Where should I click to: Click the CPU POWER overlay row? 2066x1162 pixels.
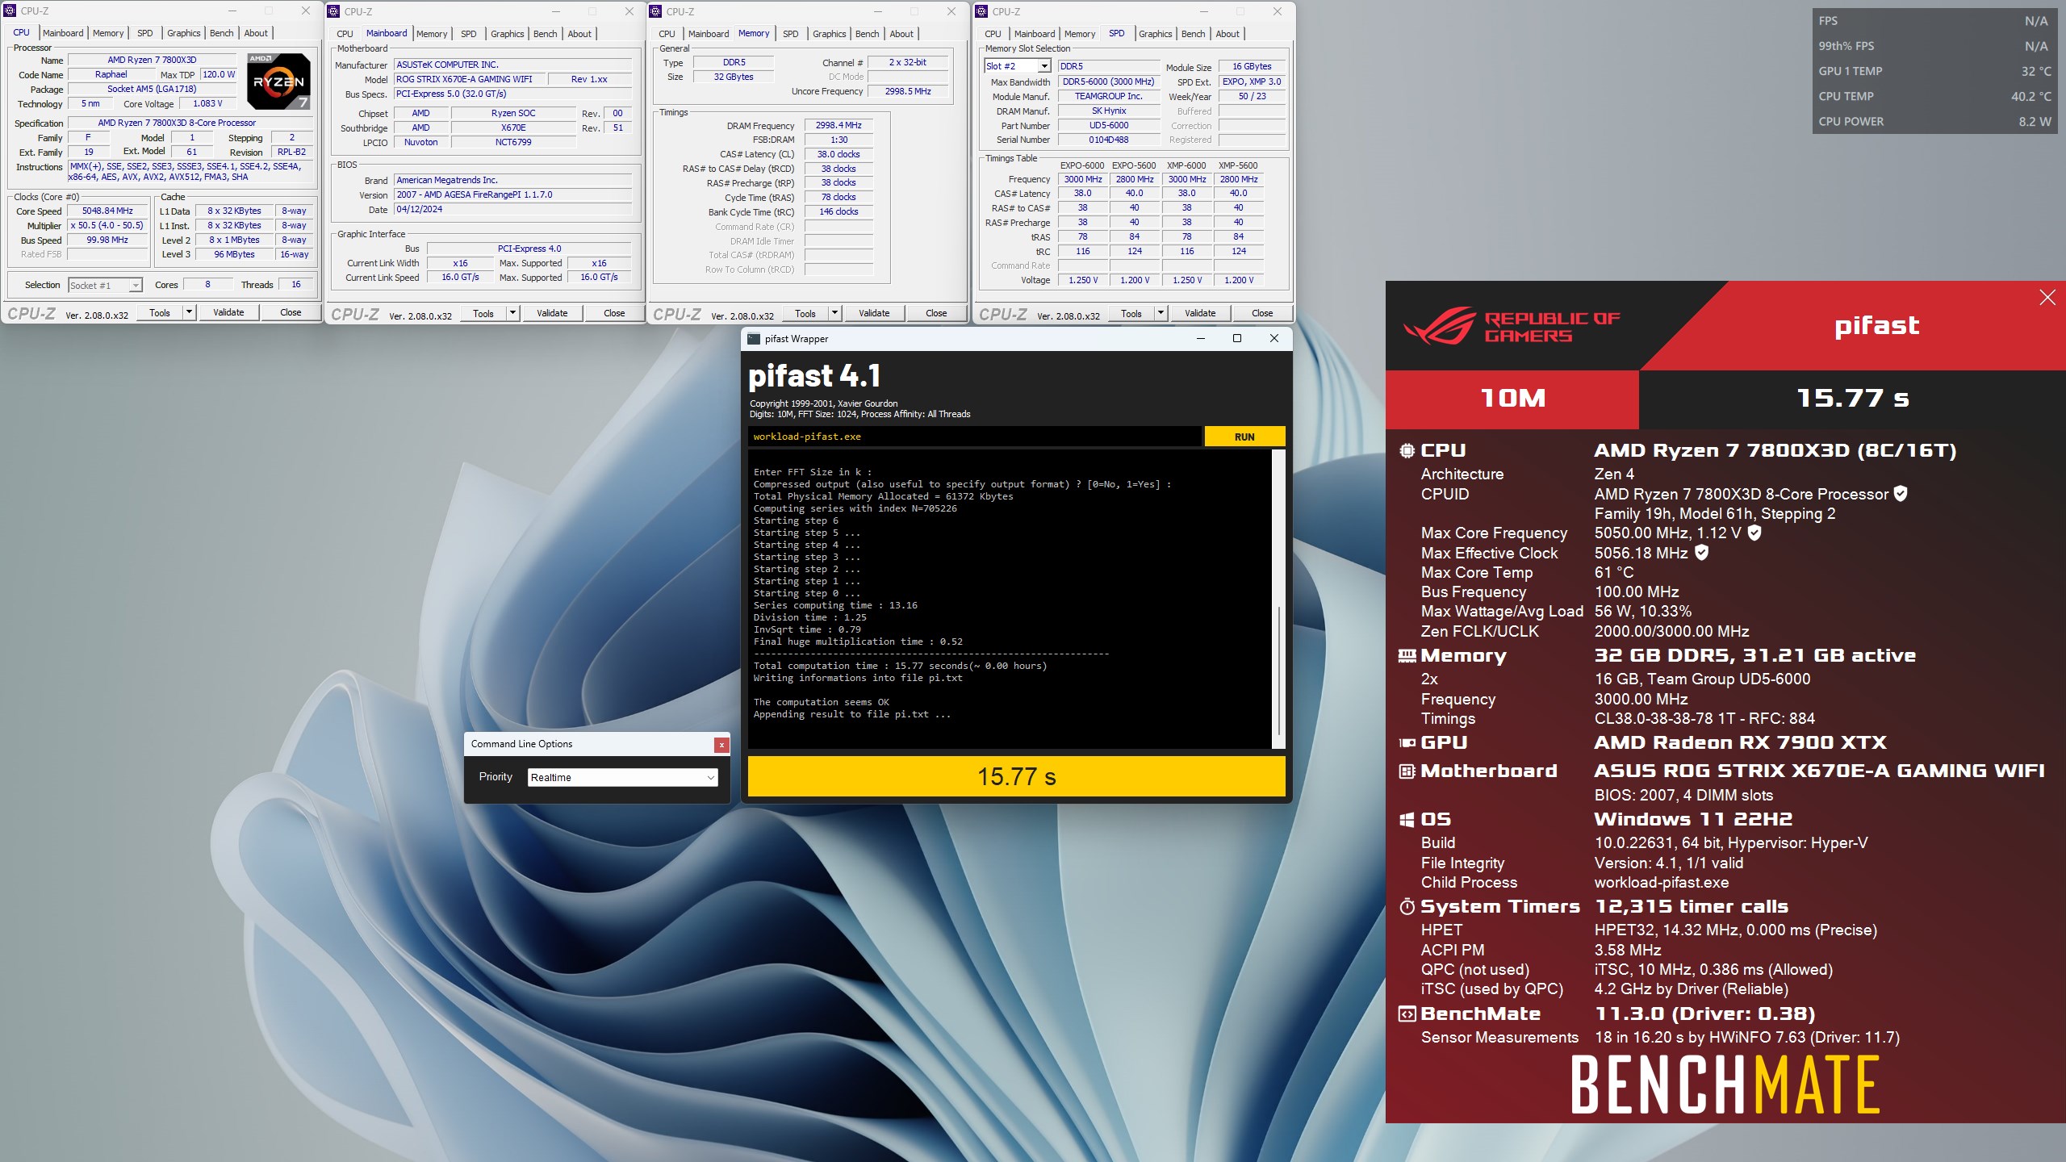pos(1934,121)
